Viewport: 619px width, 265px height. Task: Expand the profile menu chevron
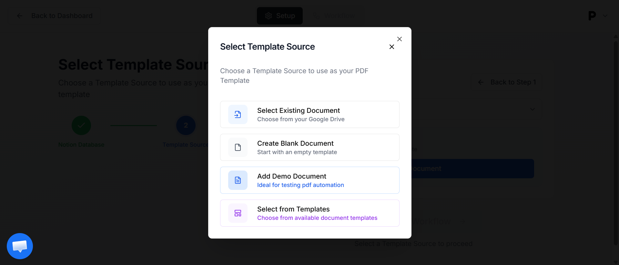coord(605,16)
